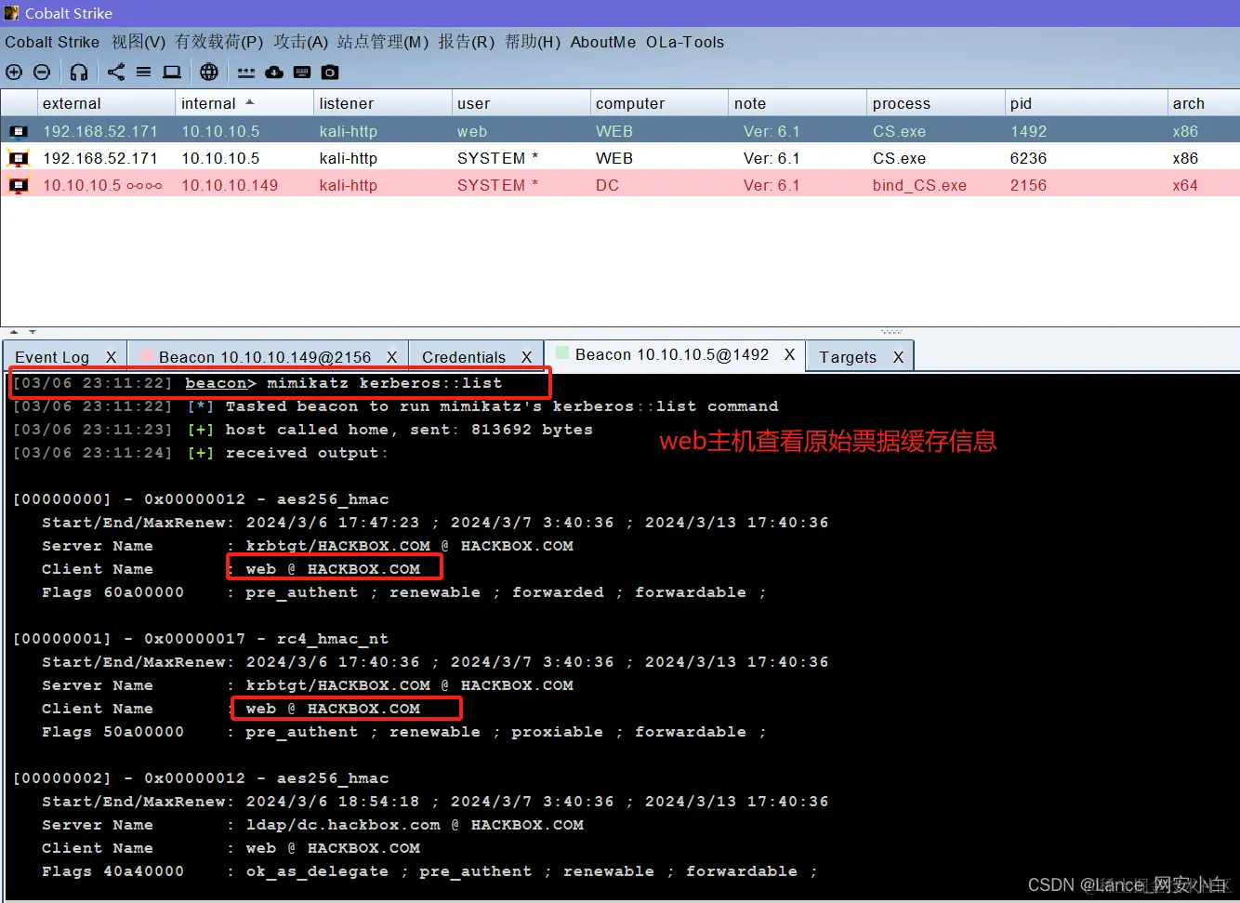Open downloaded files cloud icon
The width and height of the screenshot is (1240, 903).
274,72
